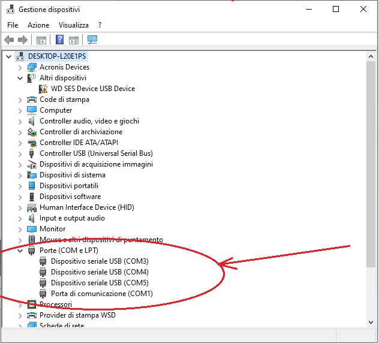Select Porta di comunicazione (COM1)
Screen dimensions: 379x344
point(102,294)
